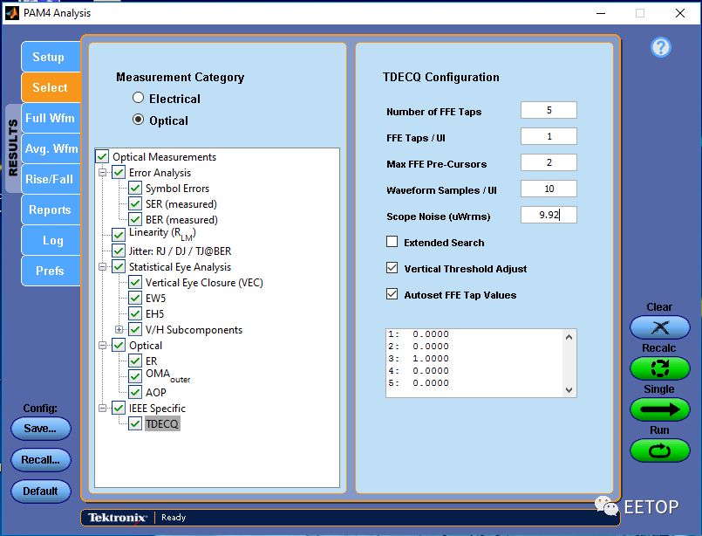This screenshot has width=702, height=536.
Task: Open the Setup tab
Action: (51, 57)
